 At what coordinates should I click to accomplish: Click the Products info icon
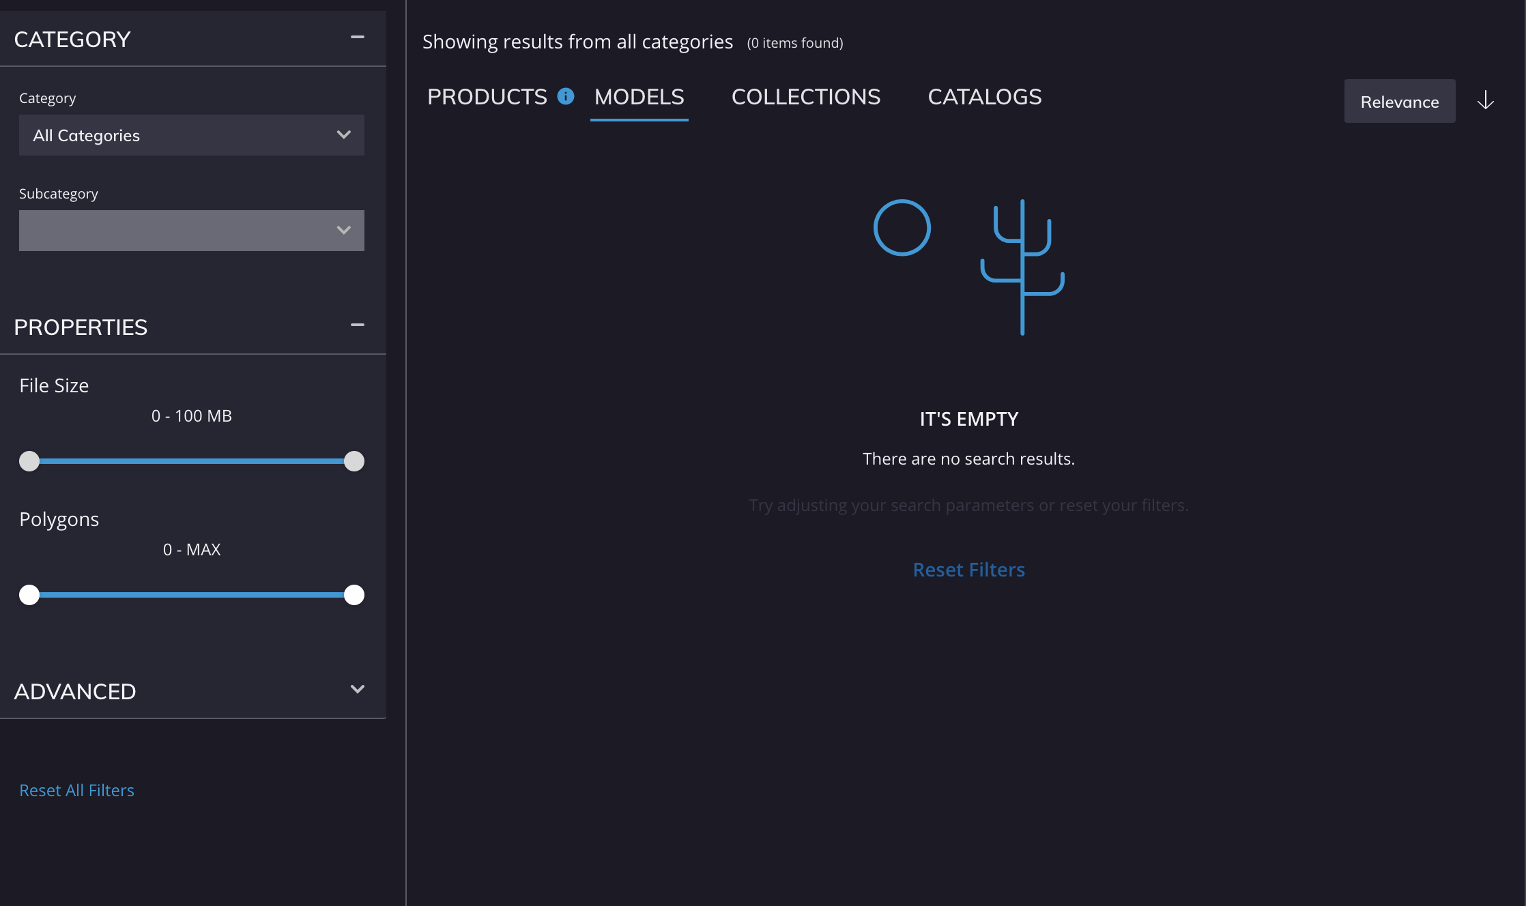click(565, 96)
